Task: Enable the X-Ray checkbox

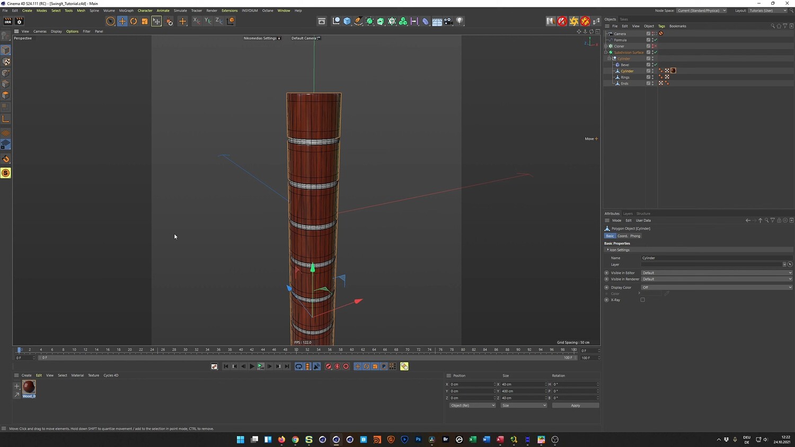Action: (x=642, y=300)
